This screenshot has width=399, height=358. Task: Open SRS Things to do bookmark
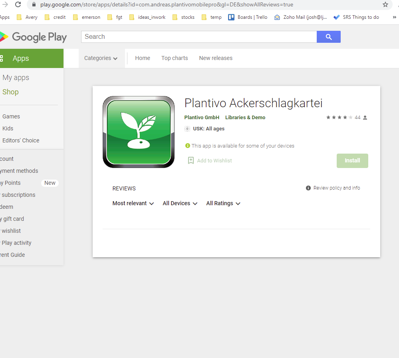(356, 17)
